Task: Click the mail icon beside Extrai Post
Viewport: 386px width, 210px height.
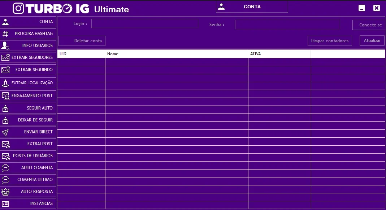Action: [5, 145]
